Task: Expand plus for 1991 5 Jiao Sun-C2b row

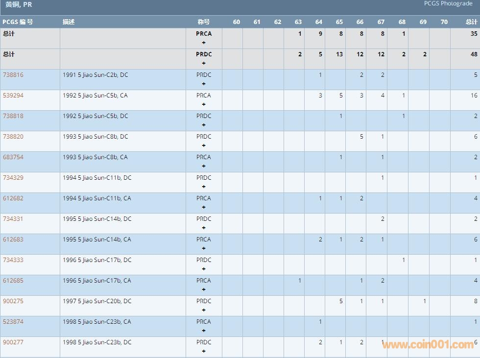Action: pyautogui.click(x=204, y=84)
